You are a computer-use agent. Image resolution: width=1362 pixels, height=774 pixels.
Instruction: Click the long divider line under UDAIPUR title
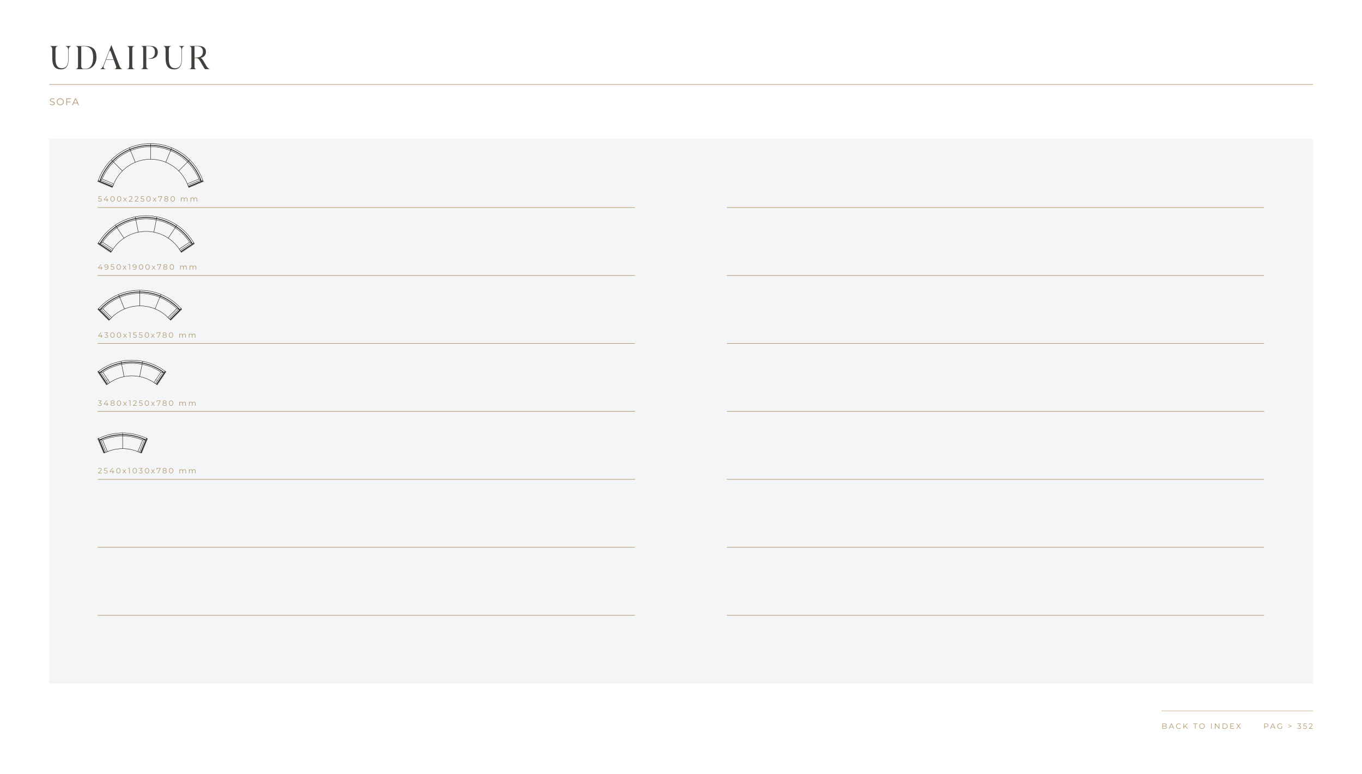coord(681,84)
